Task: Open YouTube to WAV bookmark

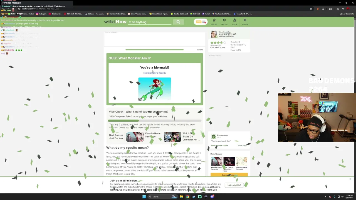Action: coord(221,14)
